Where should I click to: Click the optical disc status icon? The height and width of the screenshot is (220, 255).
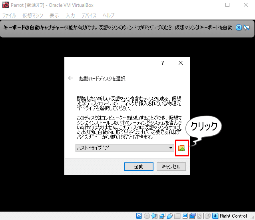[x=147, y=216]
